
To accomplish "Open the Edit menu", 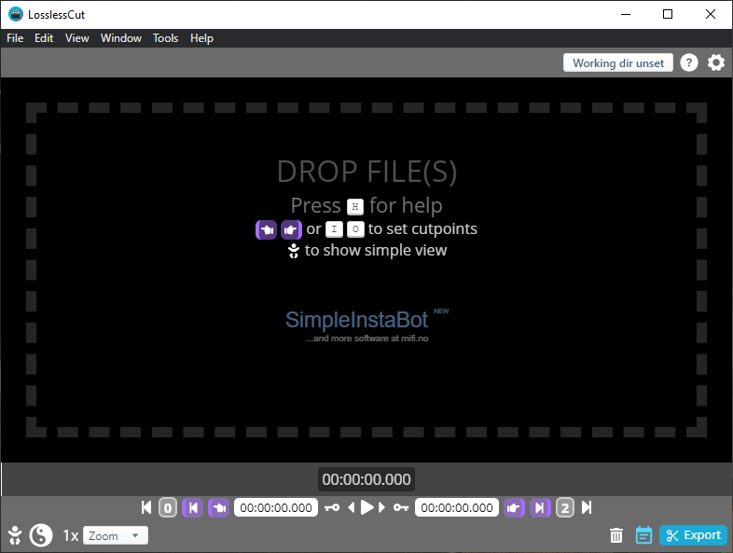I will point(44,38).
